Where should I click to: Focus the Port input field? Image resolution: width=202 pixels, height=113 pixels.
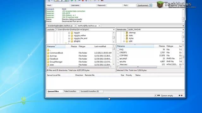pos(132,5)
